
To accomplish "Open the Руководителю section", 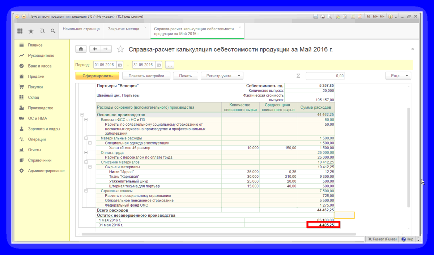I will coord(41,56).
